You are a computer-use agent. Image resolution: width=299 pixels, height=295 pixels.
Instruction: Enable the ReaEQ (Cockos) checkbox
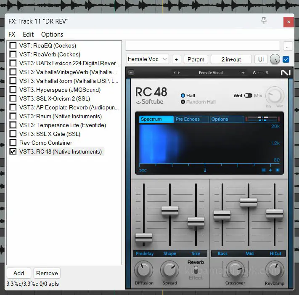(x=13, y=45)
